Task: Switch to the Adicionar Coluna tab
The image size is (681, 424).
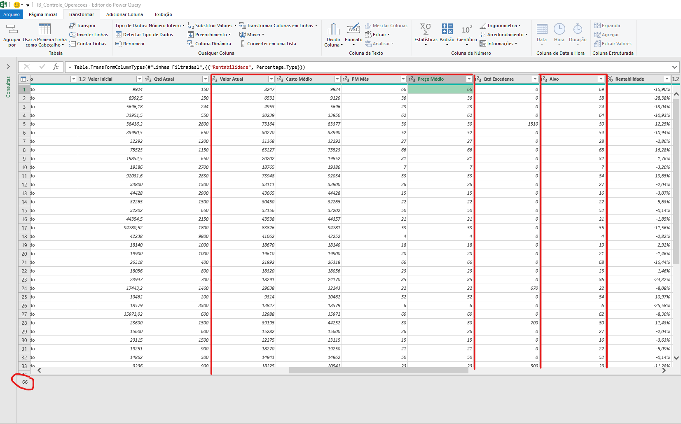Action: (124, 14)
